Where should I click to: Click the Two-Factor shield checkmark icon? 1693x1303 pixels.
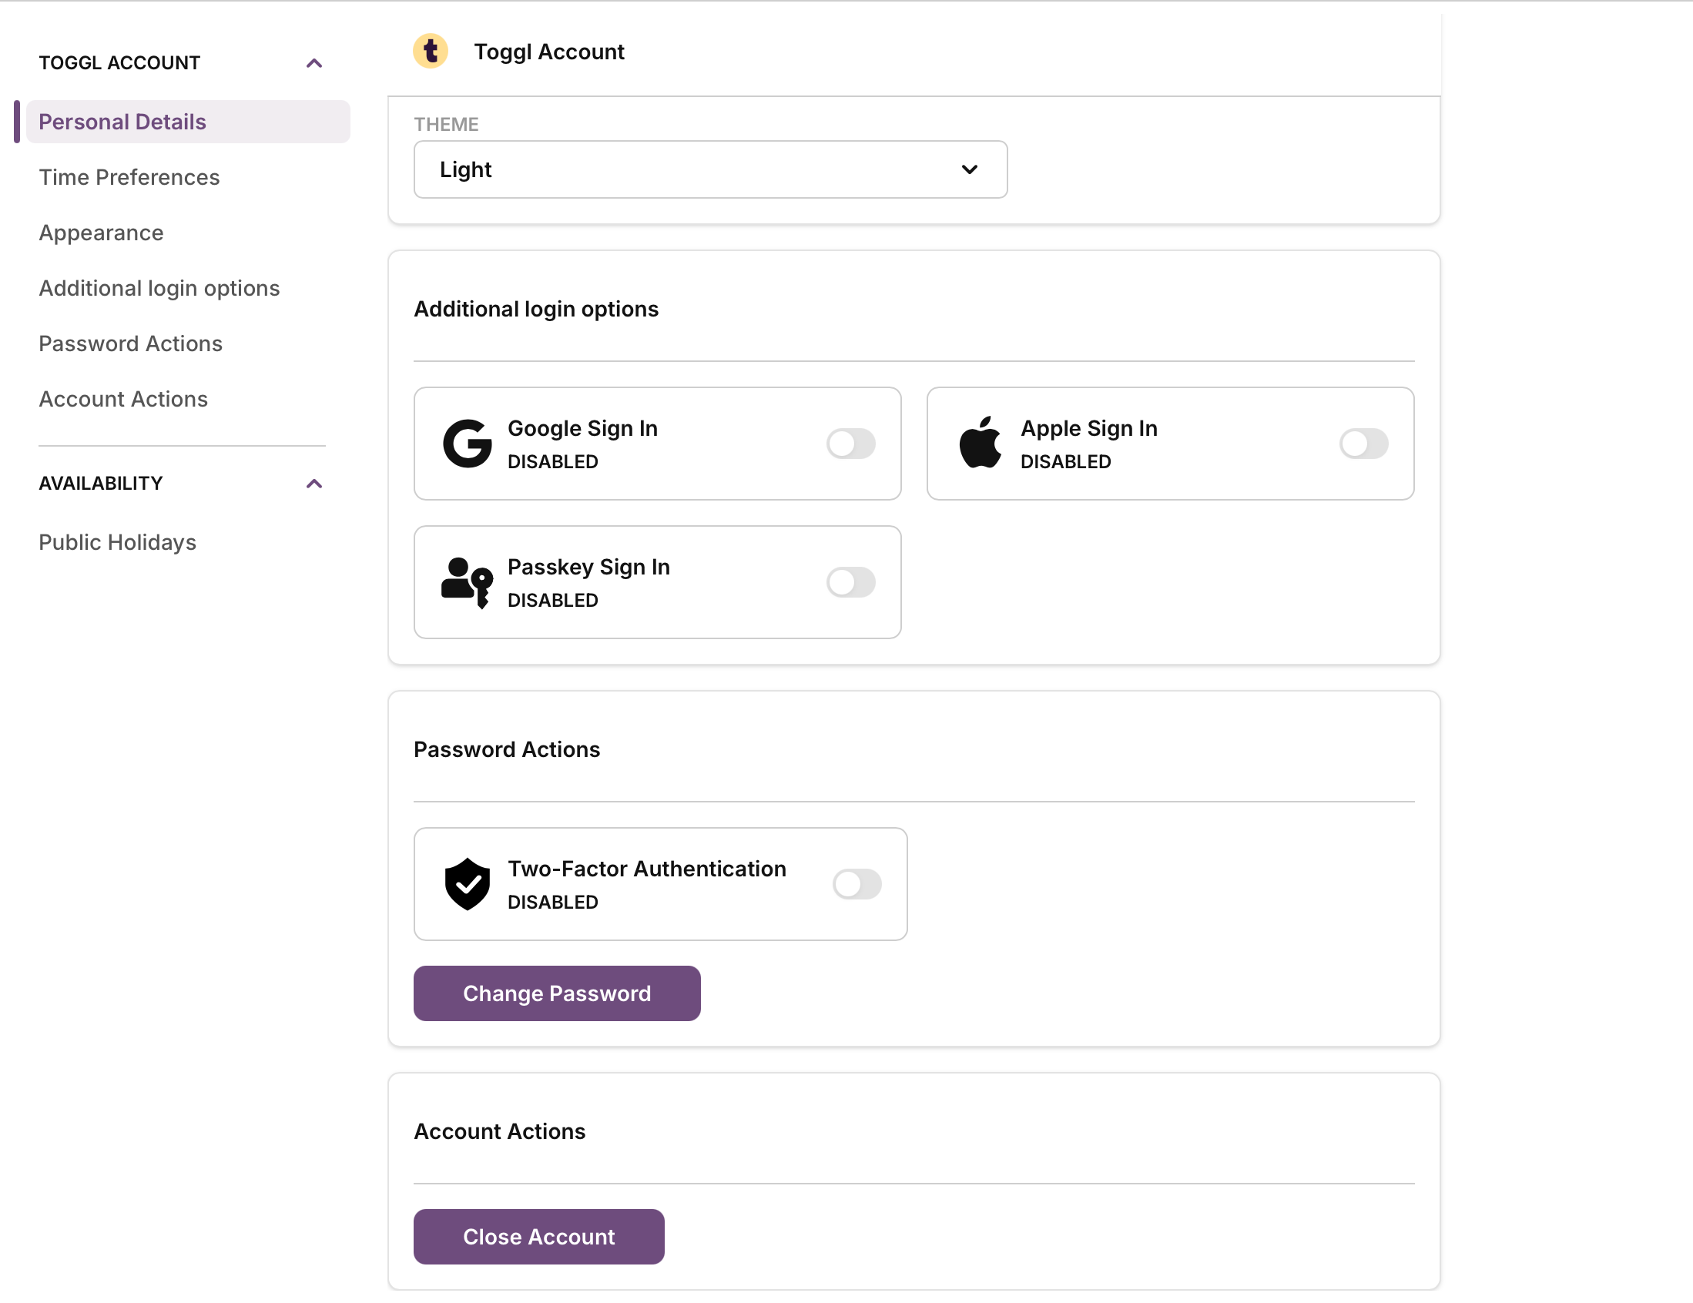point(467,883)
